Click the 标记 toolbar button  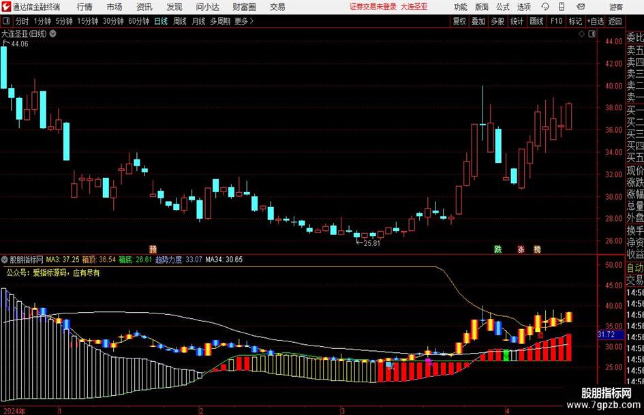click(575, 21)
